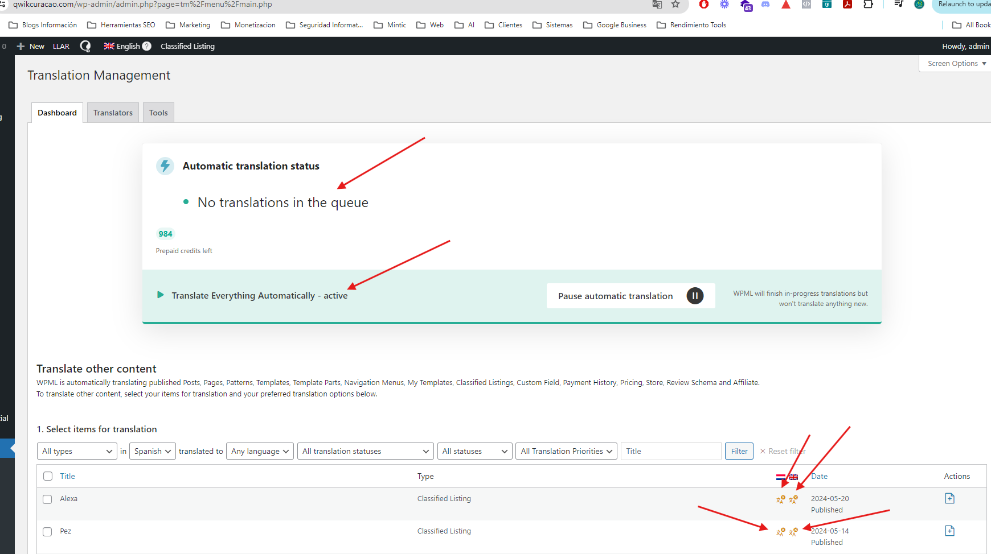Check the Alexa row checkbox

point(47,499)
